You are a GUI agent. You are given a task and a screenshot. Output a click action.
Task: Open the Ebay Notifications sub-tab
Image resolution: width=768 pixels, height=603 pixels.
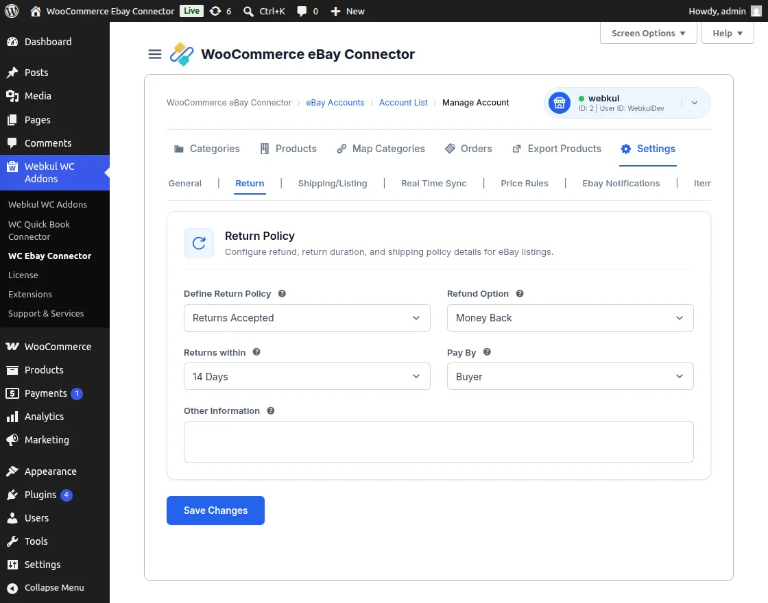point(621,184)
